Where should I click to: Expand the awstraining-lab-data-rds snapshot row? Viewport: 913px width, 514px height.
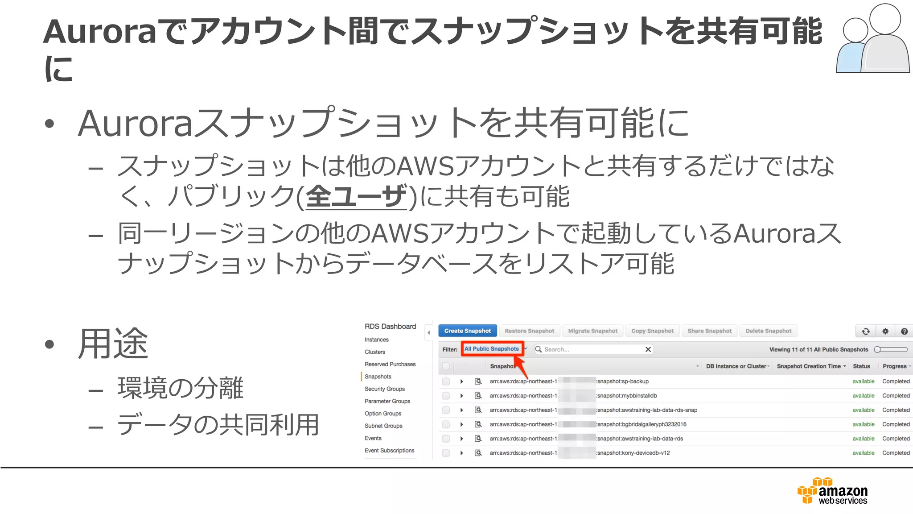click(x=461, y=439)
